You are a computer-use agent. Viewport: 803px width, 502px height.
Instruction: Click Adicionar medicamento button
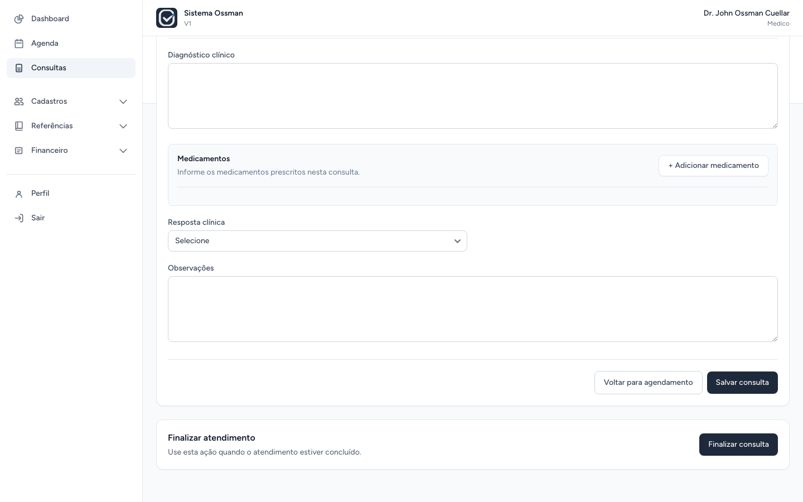click(x=713, y=166)
